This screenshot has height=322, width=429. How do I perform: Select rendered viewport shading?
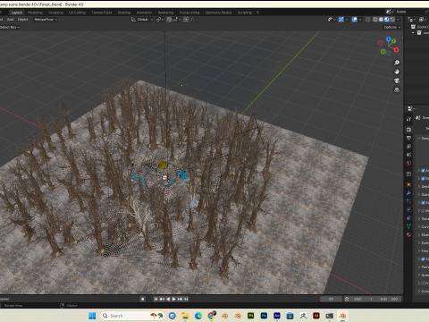click(392, 20)
